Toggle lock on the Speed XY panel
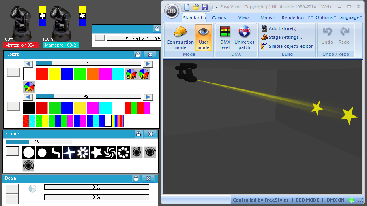 tap(157, 29)
